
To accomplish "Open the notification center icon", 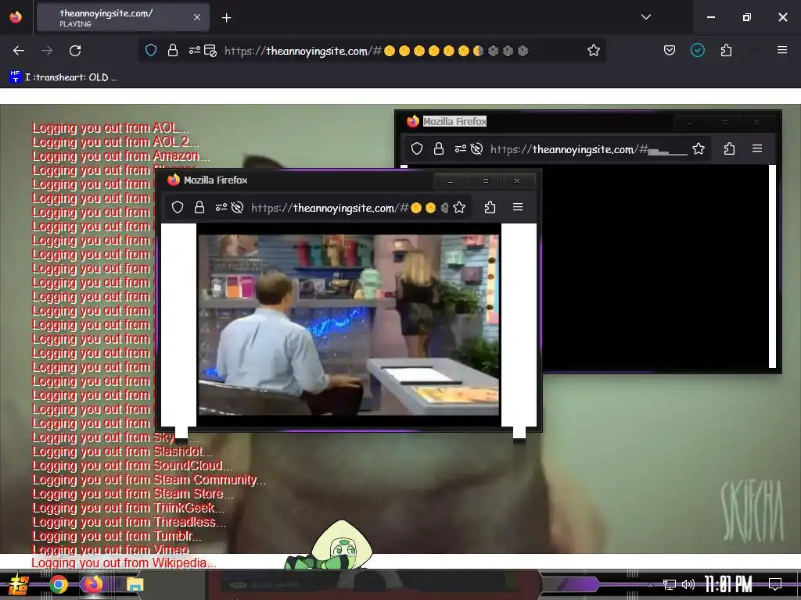I will pos(775,584).
